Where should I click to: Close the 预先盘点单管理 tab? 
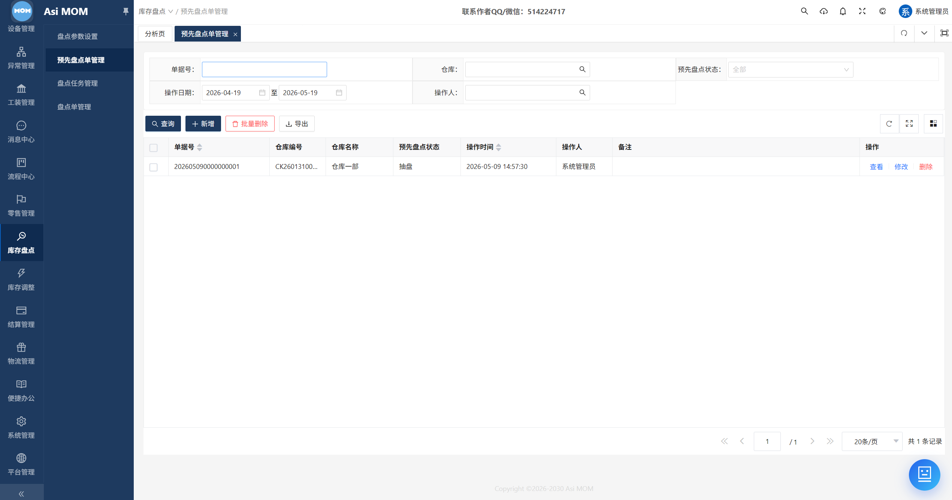coord(235,34)
